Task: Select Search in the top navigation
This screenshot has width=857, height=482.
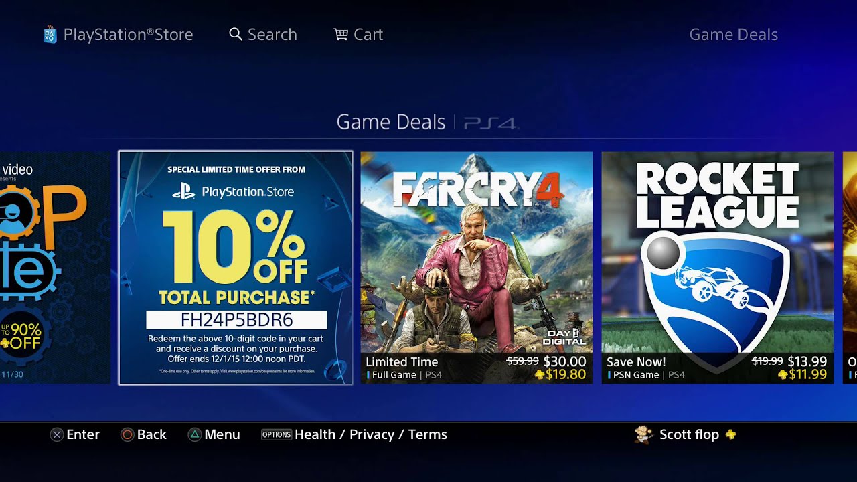Action: pos(272,35)
